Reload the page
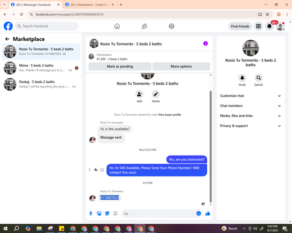The height and width of the screenshot is (233, 292). (22, 14)
